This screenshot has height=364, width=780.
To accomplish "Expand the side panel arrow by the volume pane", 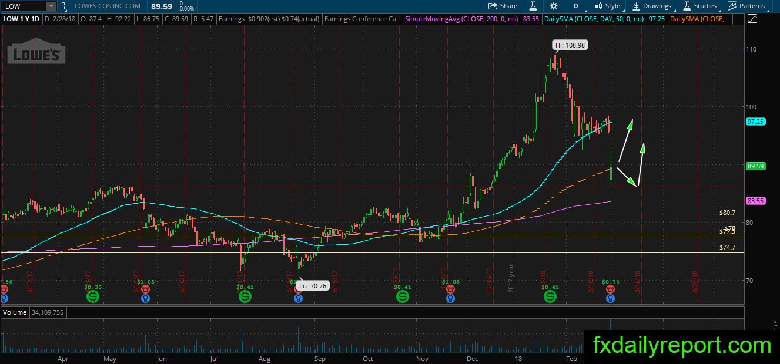I will (x=775, y=323).
